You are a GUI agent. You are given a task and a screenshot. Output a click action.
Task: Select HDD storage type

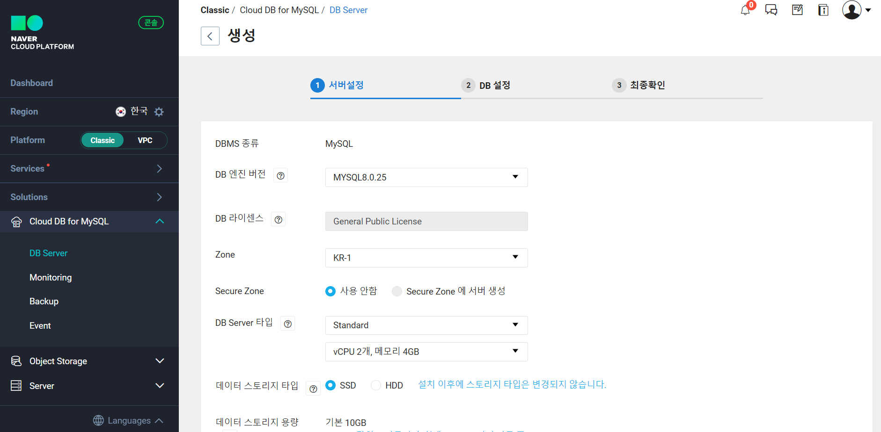(375, 385)
